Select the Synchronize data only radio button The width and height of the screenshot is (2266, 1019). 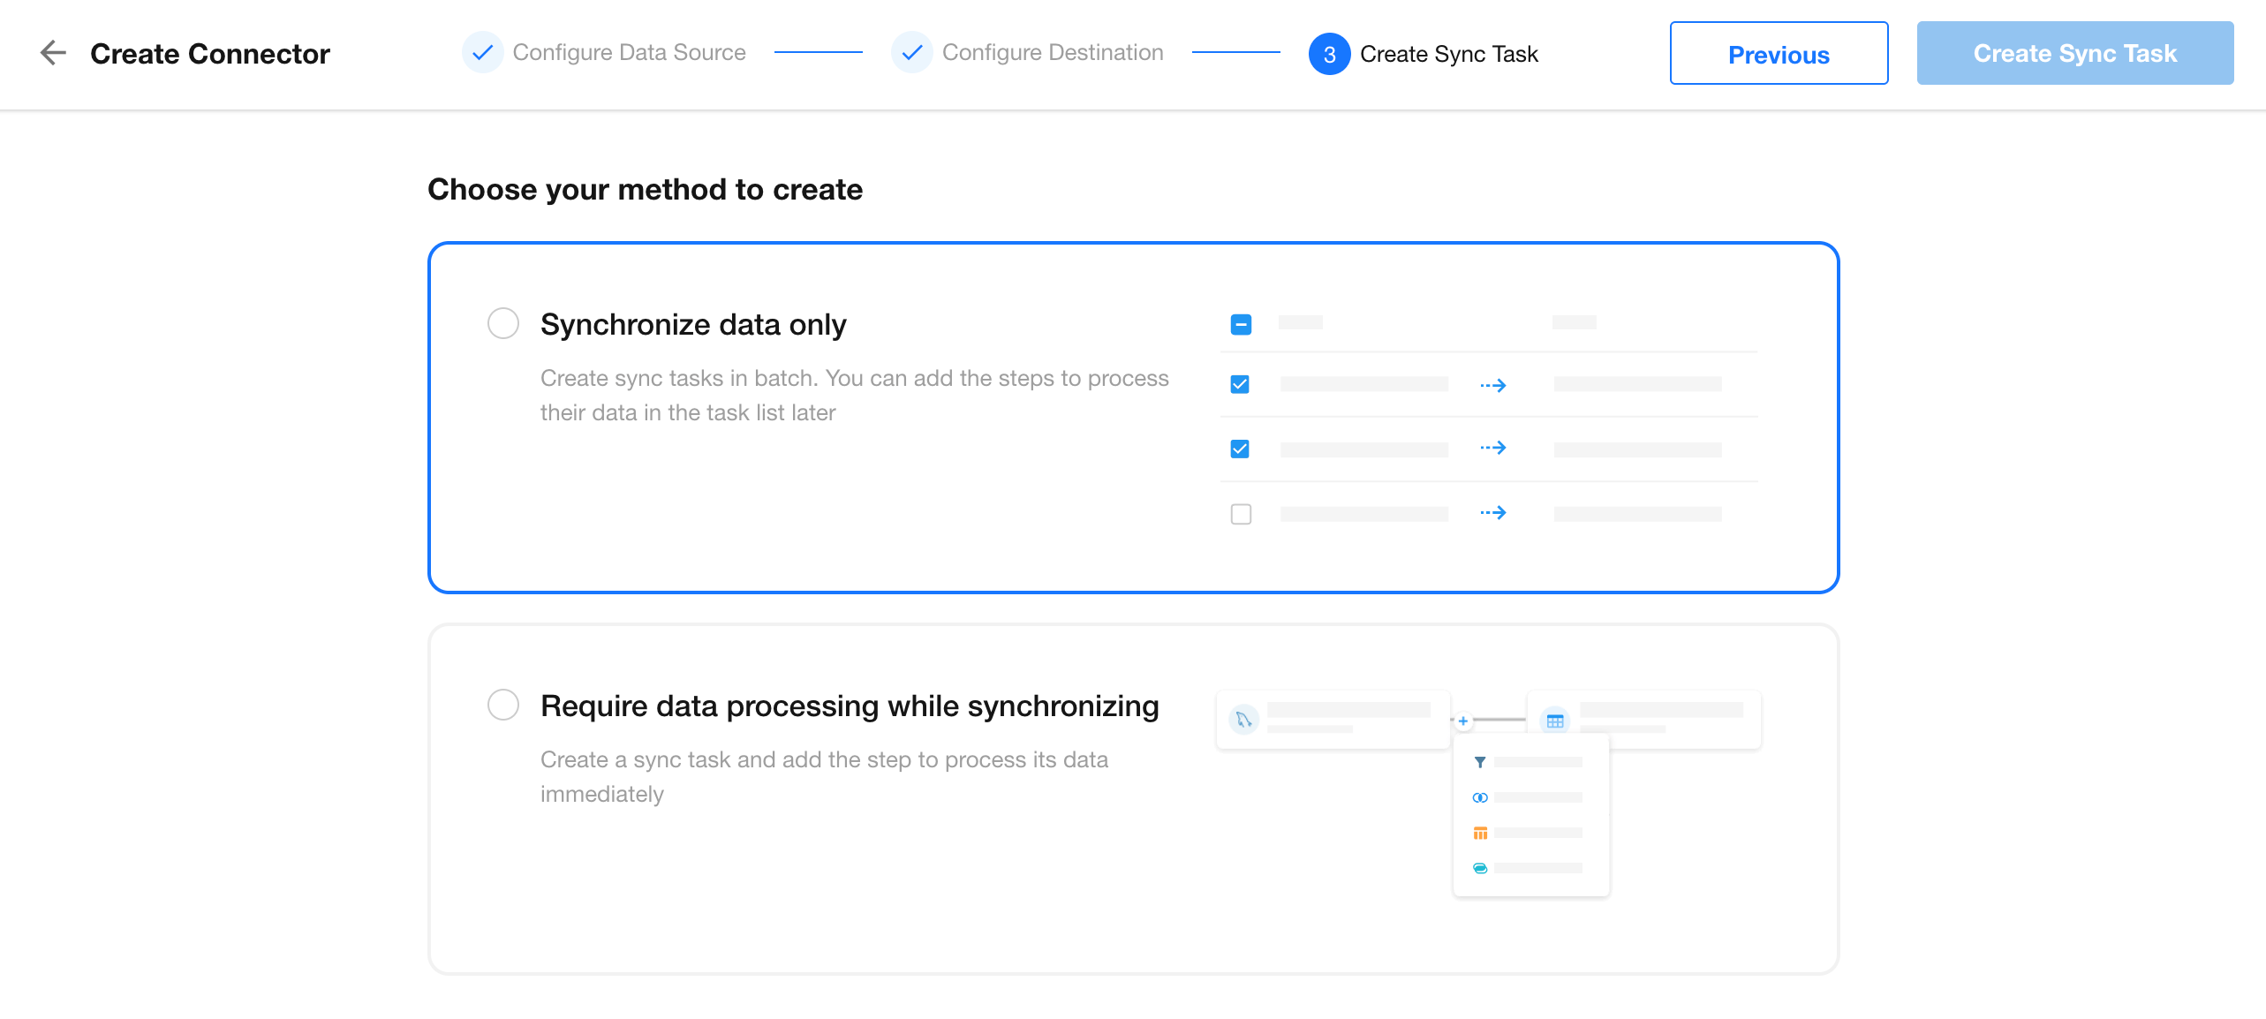tap(503, 323)
